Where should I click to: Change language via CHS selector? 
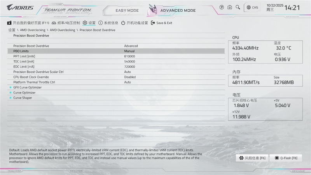click(252, 7)
